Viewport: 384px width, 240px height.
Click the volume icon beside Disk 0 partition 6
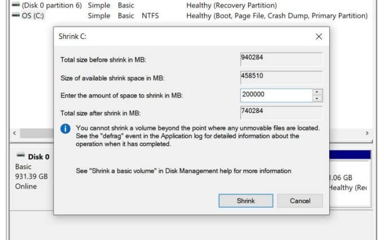click(x=16, y=5)
